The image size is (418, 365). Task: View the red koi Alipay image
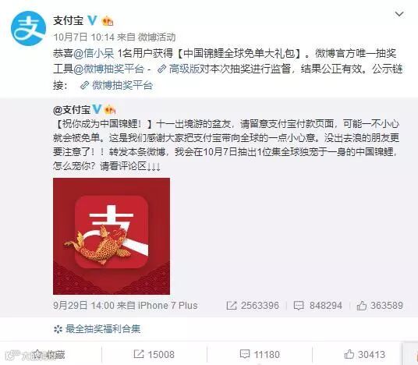click(112, 236)
